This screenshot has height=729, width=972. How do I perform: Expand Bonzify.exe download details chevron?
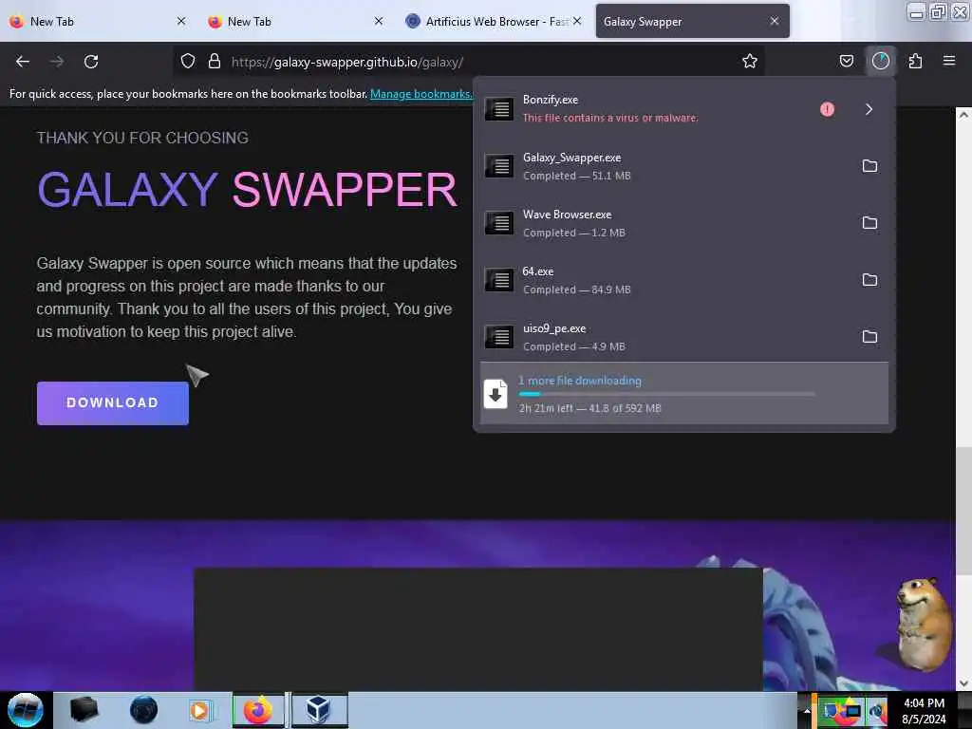(x=869, y=109)
